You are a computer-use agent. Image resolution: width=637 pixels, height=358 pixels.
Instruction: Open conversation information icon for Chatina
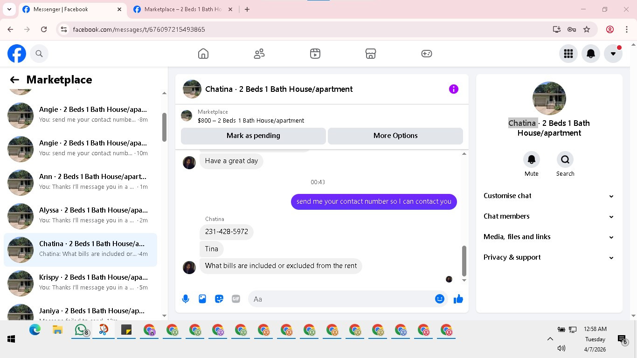tap(454, 89)
